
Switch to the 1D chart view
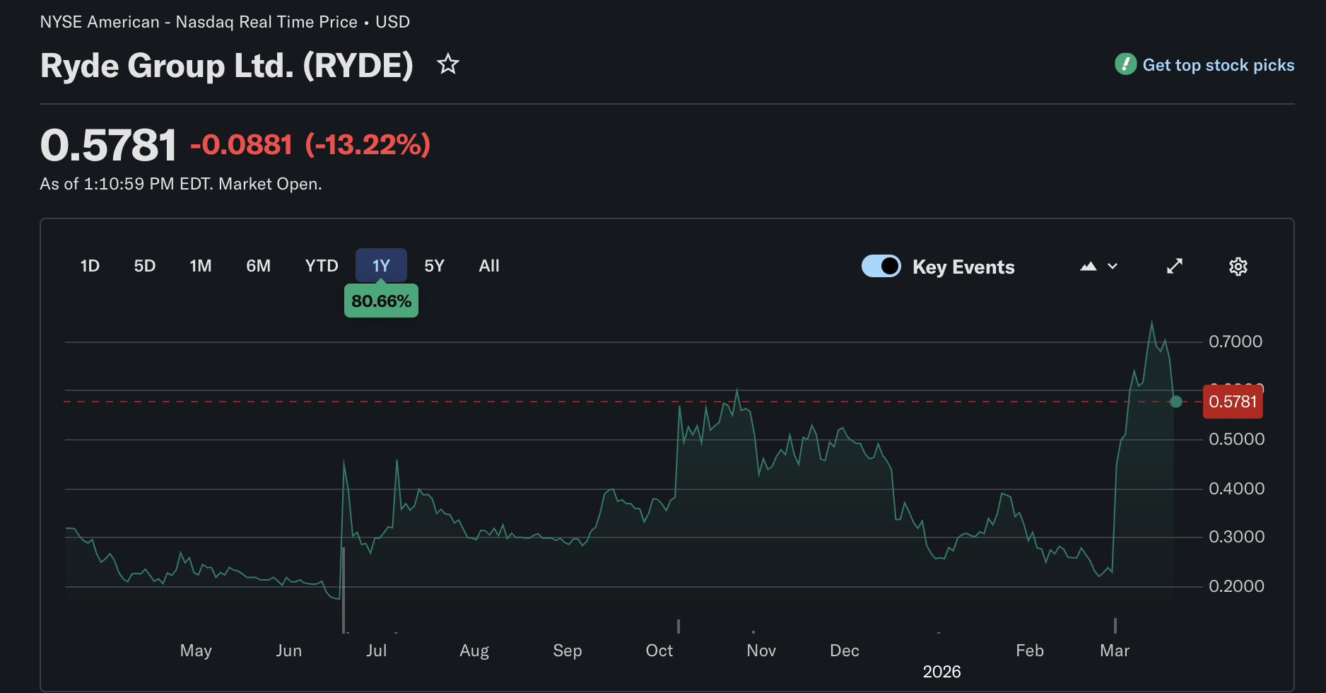click(90, 265)
